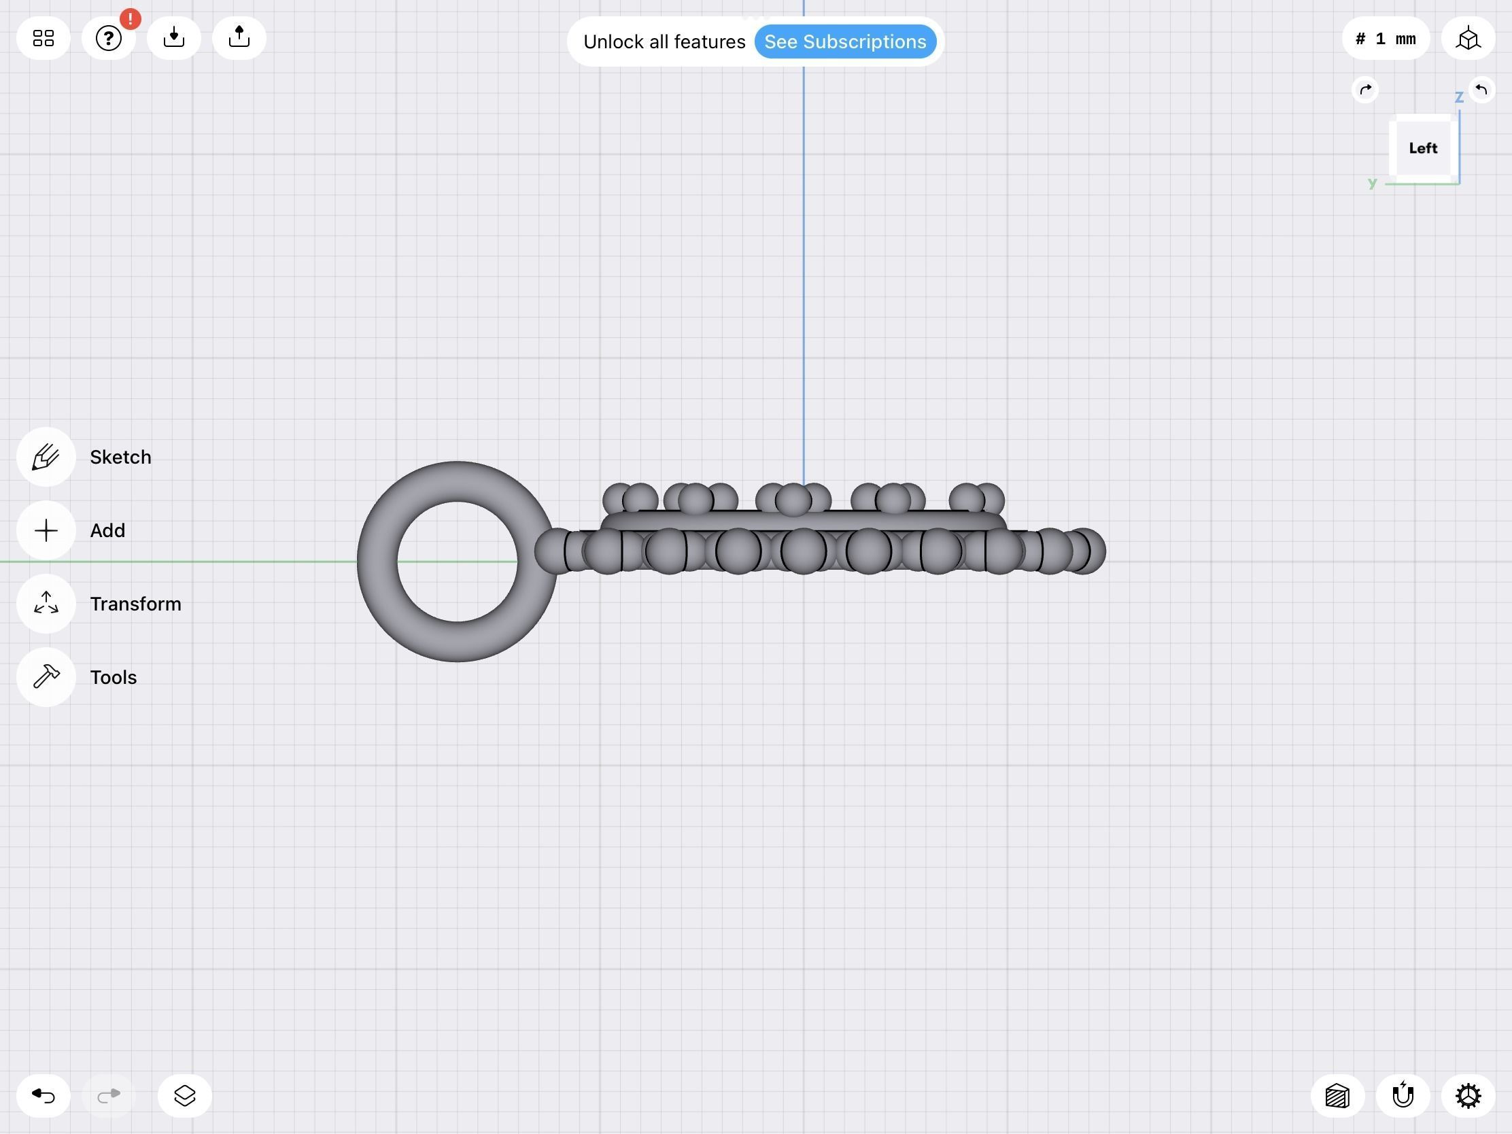1512x1134 pixels.
Task: Rotate view counter-clockwise arrow near Z axis
Action: (x=1481, y=90)
